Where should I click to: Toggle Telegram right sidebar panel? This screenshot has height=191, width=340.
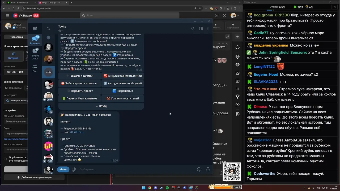201,28
